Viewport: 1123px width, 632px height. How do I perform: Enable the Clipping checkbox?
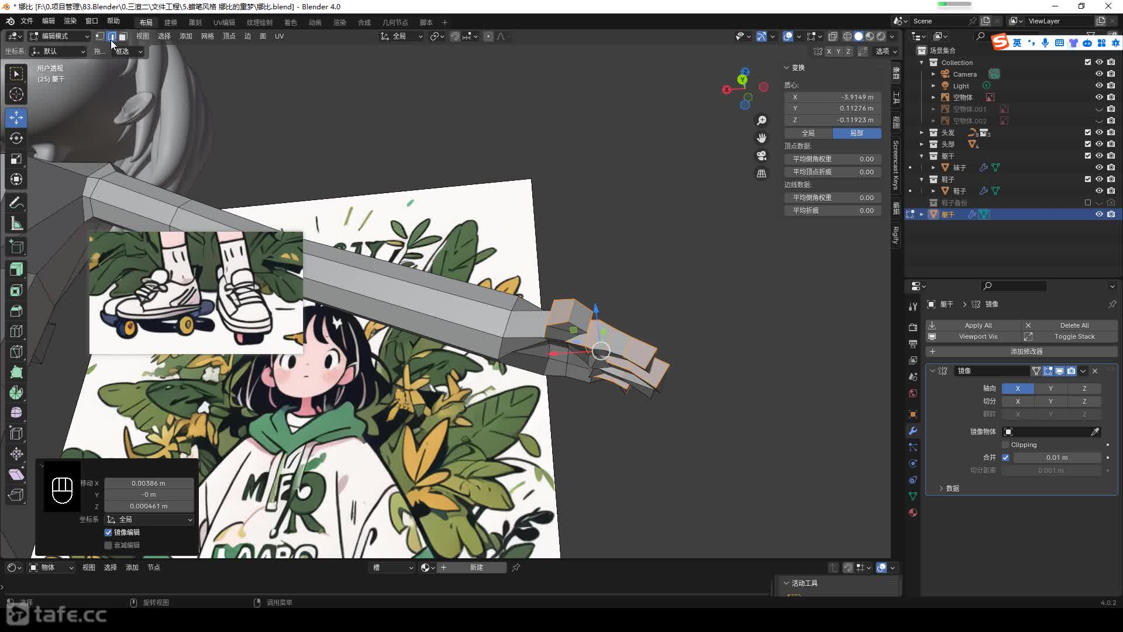point(1005,445)
